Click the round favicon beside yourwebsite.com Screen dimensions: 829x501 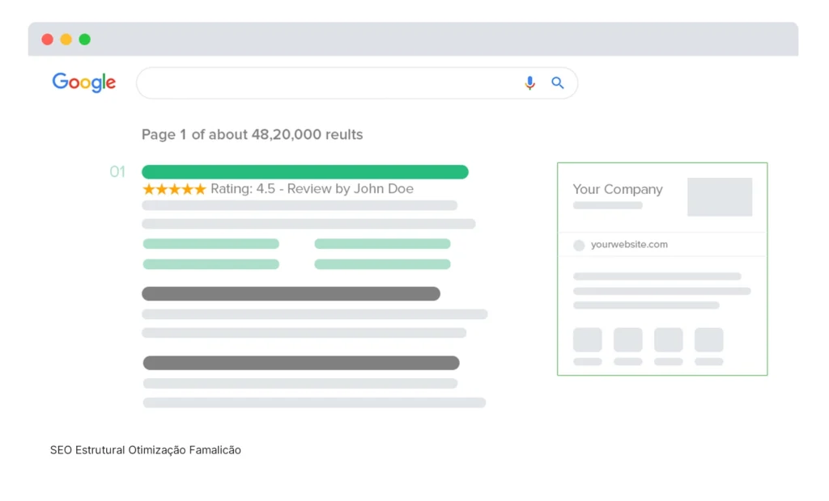579,246
